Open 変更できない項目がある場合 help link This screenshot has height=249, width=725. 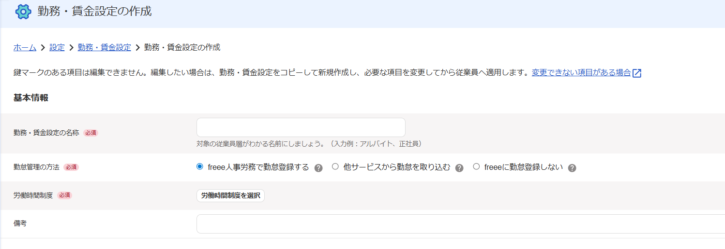581,73
